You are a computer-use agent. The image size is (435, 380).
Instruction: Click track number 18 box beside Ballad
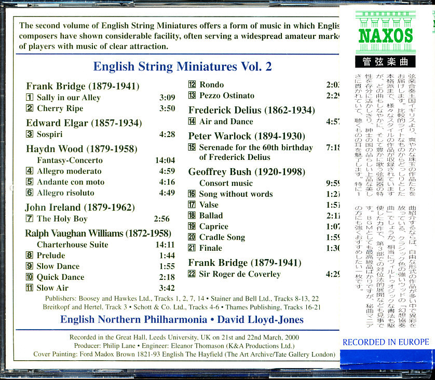pos(192,215)
